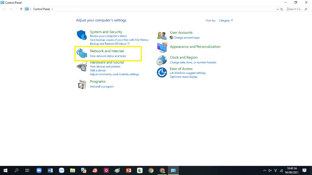Click Change date, time, or number formats
Image resolution: width=312 pixels, height=175 pixels.
pyautogui.click(x=193, y=63)
